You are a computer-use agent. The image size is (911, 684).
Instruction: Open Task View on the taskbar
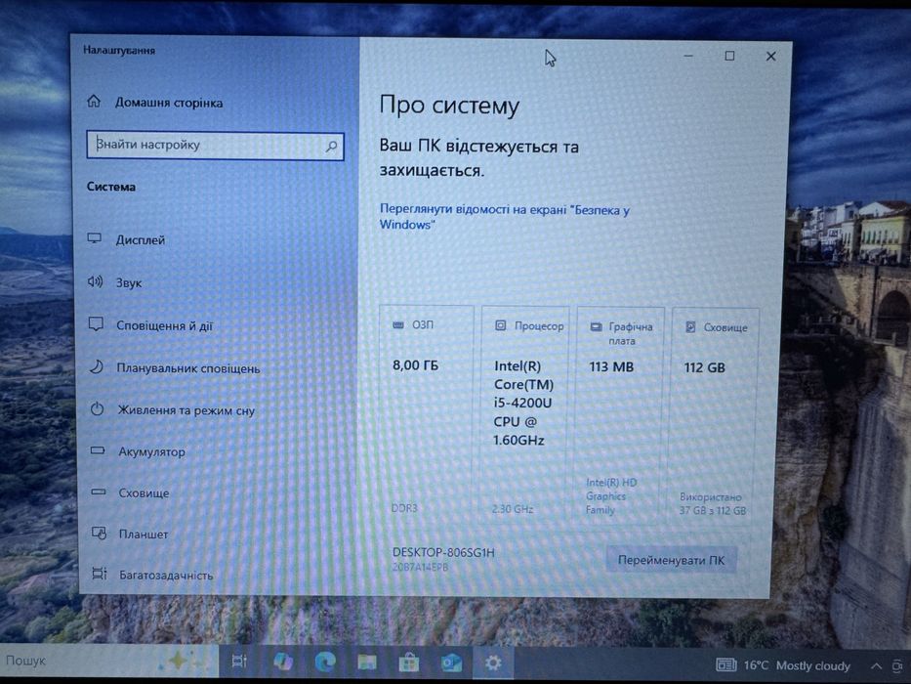tap(239, 662)
